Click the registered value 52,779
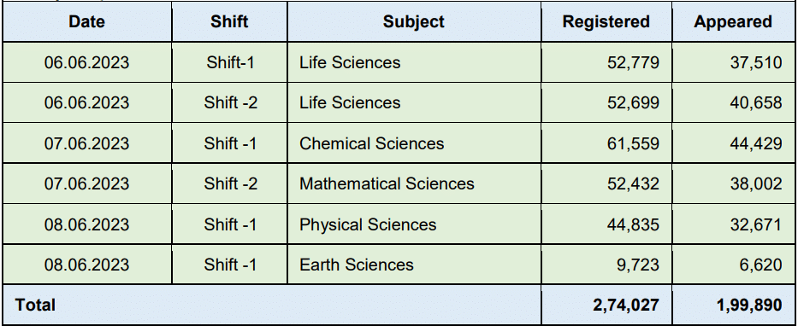Viewport: 798px width, 326px height. click(x=633, y=62)
